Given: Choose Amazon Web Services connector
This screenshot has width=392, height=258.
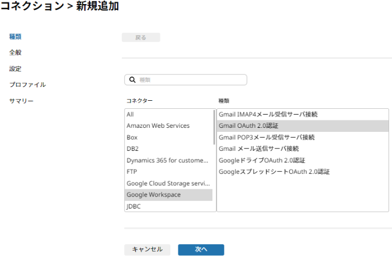Looking at the screenshot, I should (169, 126).
